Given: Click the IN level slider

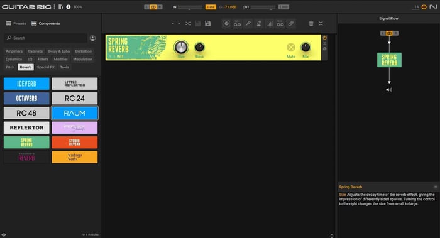Looking at the screenshot, I should click(190, 7).
